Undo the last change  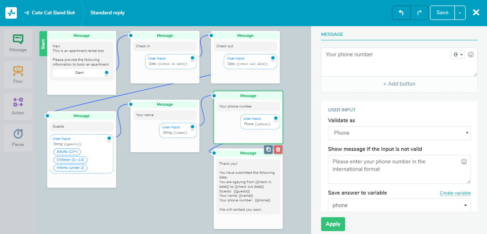click(x=401, y=13)
